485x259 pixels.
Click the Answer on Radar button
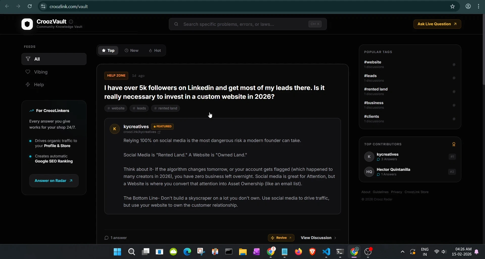54,181
